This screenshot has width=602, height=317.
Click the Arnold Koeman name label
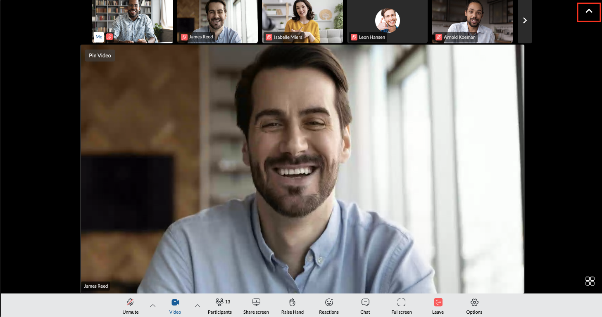click(x=459, y=37)
